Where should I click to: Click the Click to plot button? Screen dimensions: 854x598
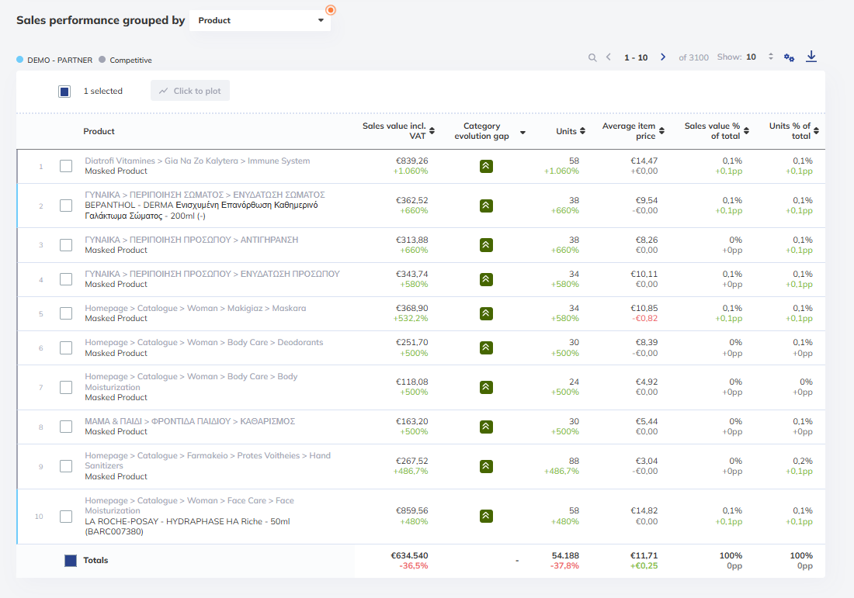pyautogui.click(x=190, y=91)
